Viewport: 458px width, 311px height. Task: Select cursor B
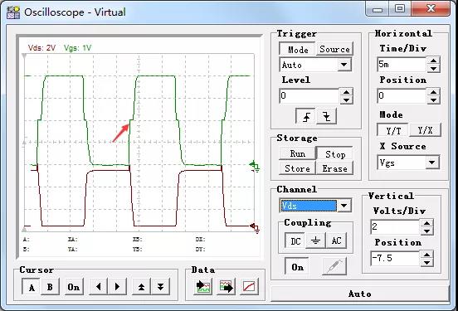[50, 287]
